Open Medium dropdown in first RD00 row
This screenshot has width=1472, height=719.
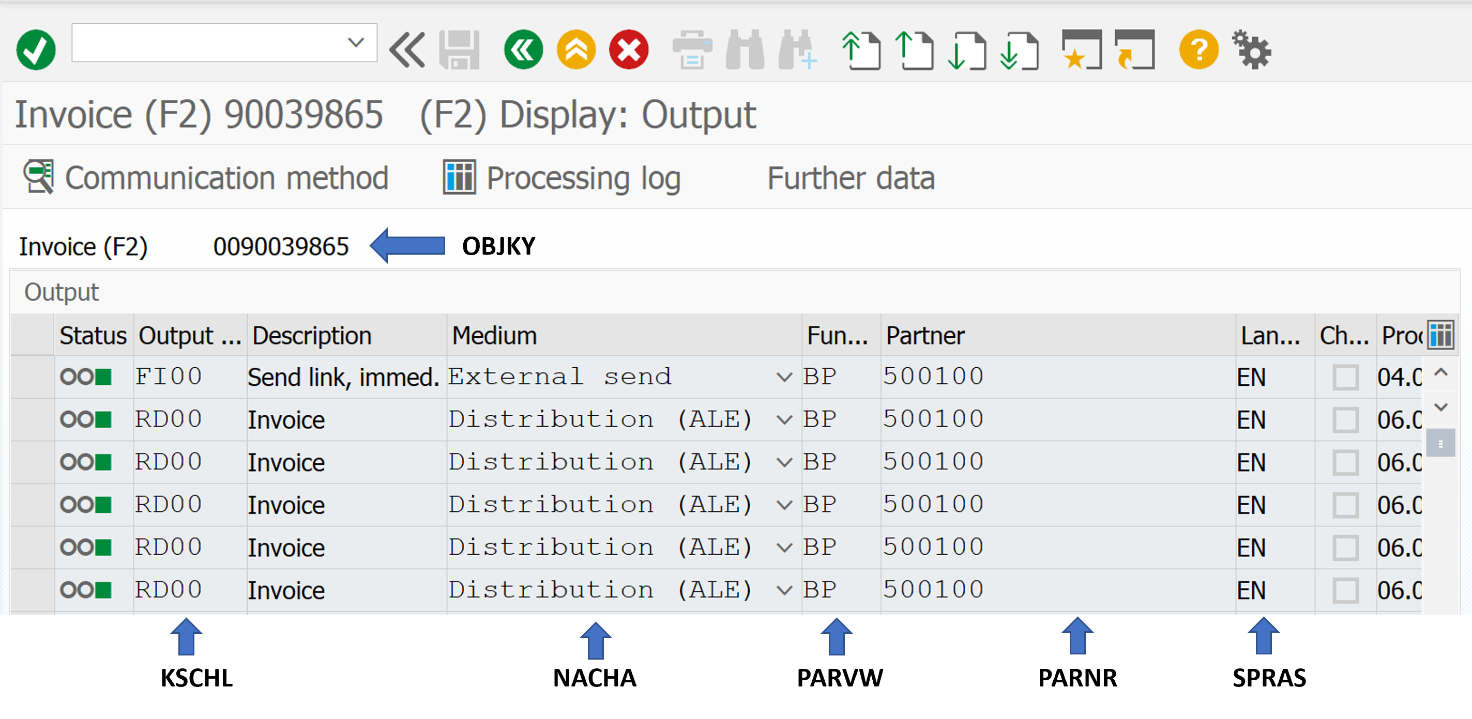(x=784, y=420)
